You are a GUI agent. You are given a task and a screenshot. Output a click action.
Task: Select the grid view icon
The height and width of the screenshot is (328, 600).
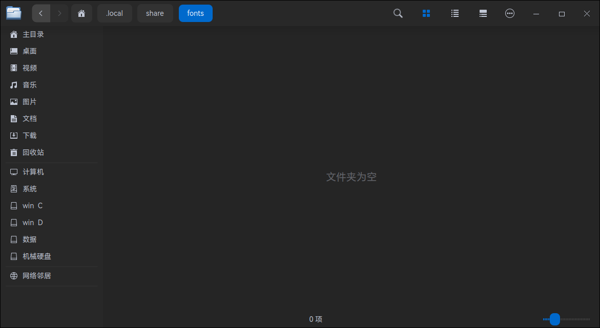(426, 13)
